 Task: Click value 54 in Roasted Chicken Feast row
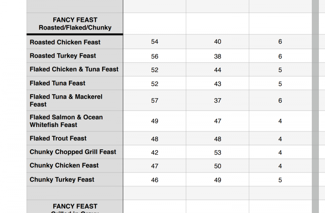tap(154, 42)
